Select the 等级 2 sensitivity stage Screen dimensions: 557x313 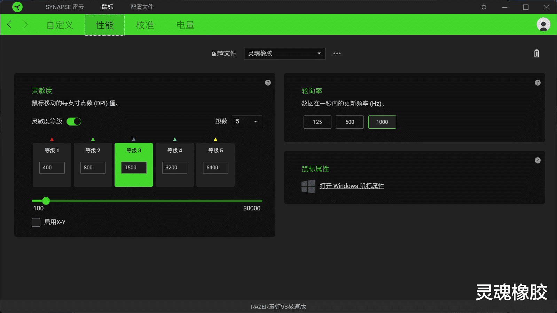point(93,165)
